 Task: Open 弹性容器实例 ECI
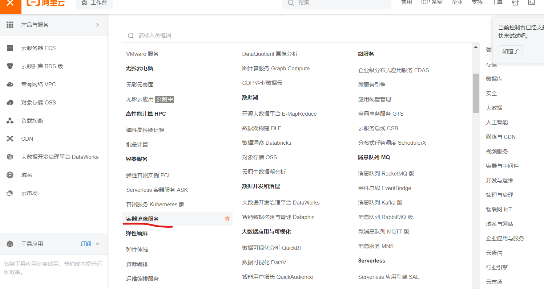pos(148,176)
